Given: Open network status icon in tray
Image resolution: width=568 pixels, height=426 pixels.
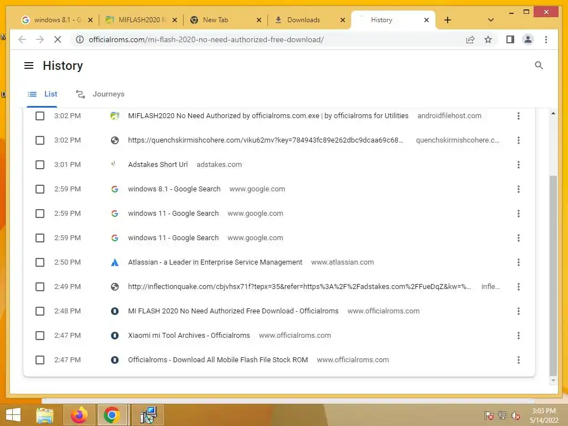Looking at the screenshot, I should tap(502, 415).
